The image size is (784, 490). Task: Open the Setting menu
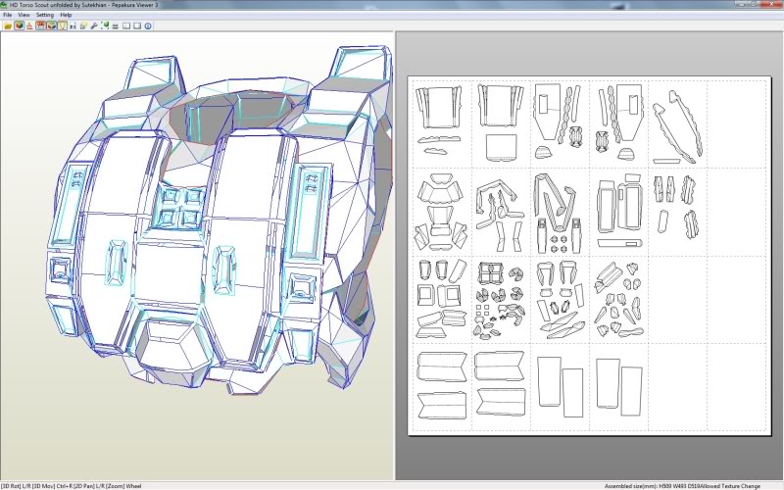(44, 15)
